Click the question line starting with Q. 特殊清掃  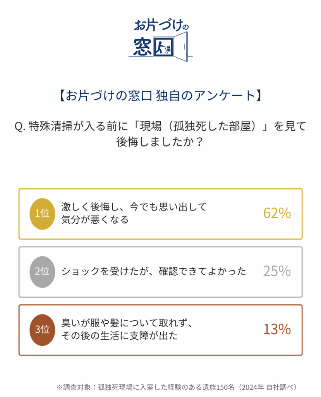pos(160,127)
